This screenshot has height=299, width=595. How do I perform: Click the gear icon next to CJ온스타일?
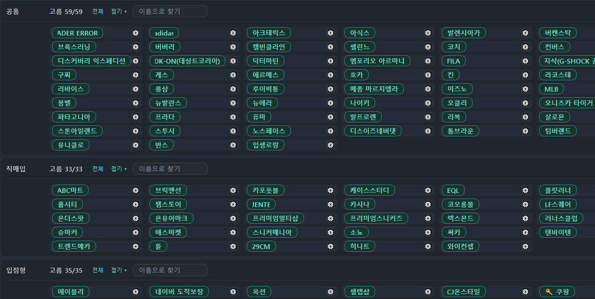(x=526, y=292)
